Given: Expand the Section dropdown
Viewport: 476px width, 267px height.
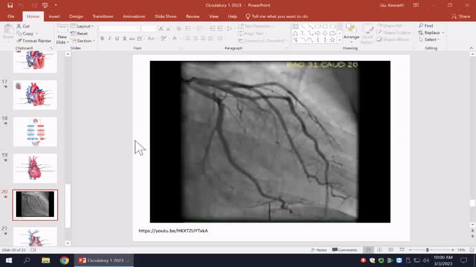Looking at the screenshot, I should pyautogui.click(x=84, y=40).
